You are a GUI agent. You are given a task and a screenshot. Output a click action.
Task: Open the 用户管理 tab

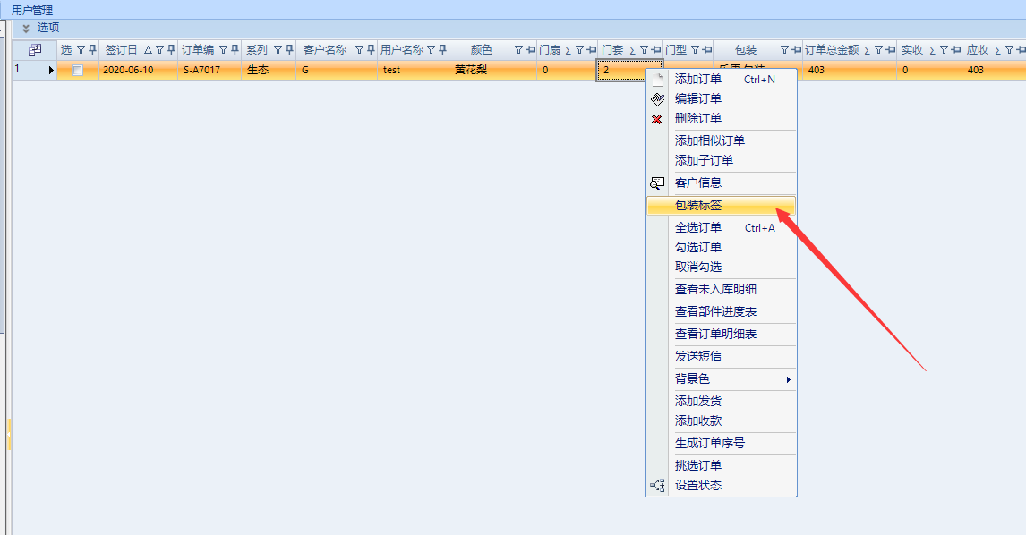tap(32, 10)
